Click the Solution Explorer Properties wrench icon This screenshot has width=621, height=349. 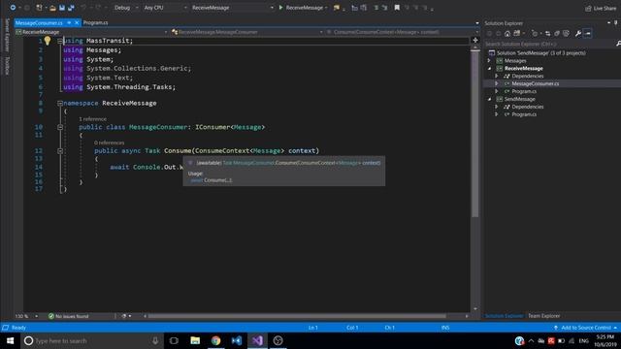[x=578, y=34]
